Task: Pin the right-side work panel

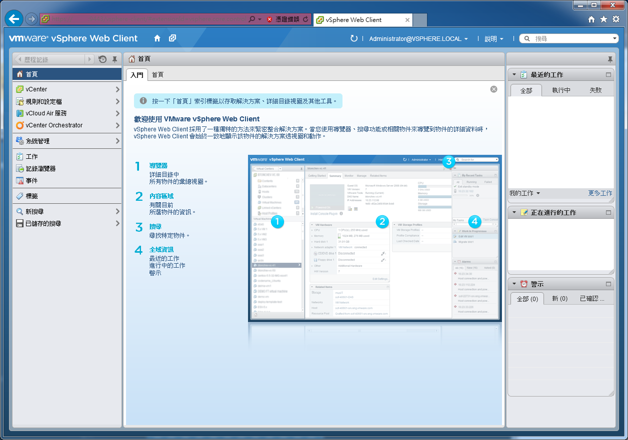Action: click(x=610, y=59)
